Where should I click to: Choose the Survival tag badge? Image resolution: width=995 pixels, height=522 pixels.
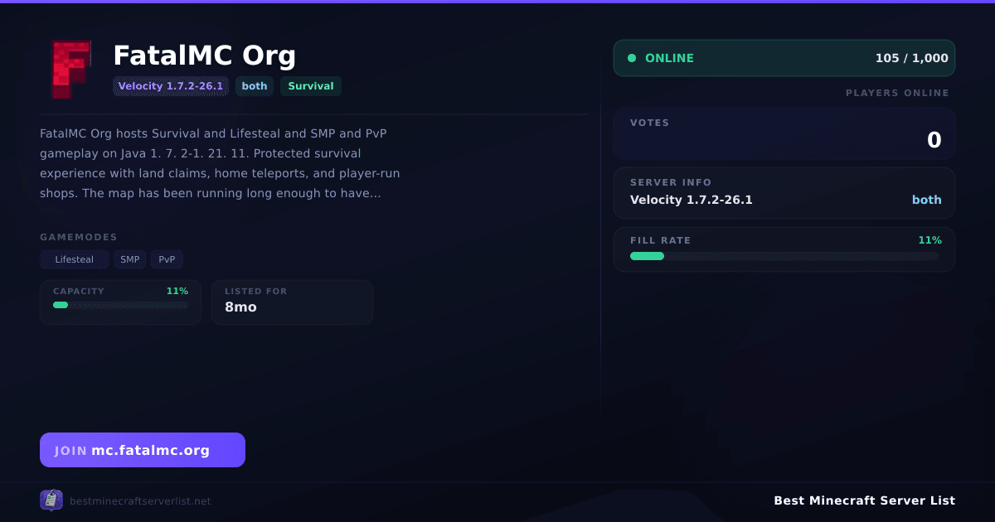pos(311,86)
